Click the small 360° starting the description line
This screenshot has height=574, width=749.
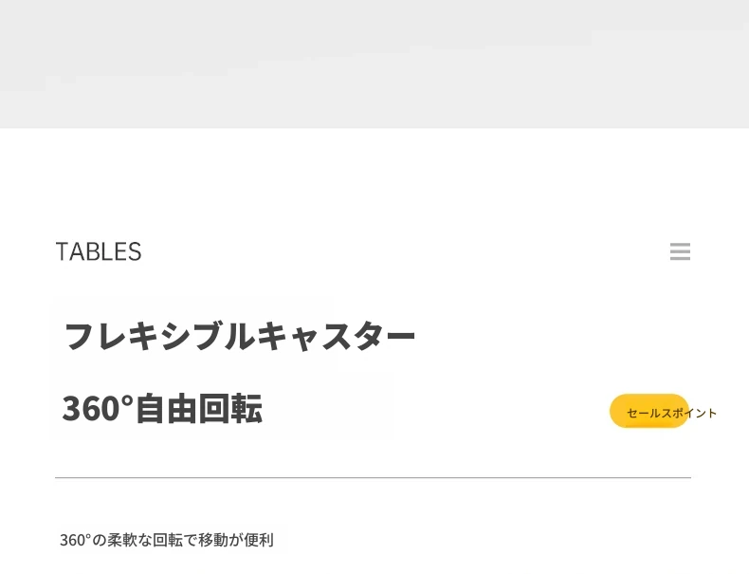(x=75, y=541)
